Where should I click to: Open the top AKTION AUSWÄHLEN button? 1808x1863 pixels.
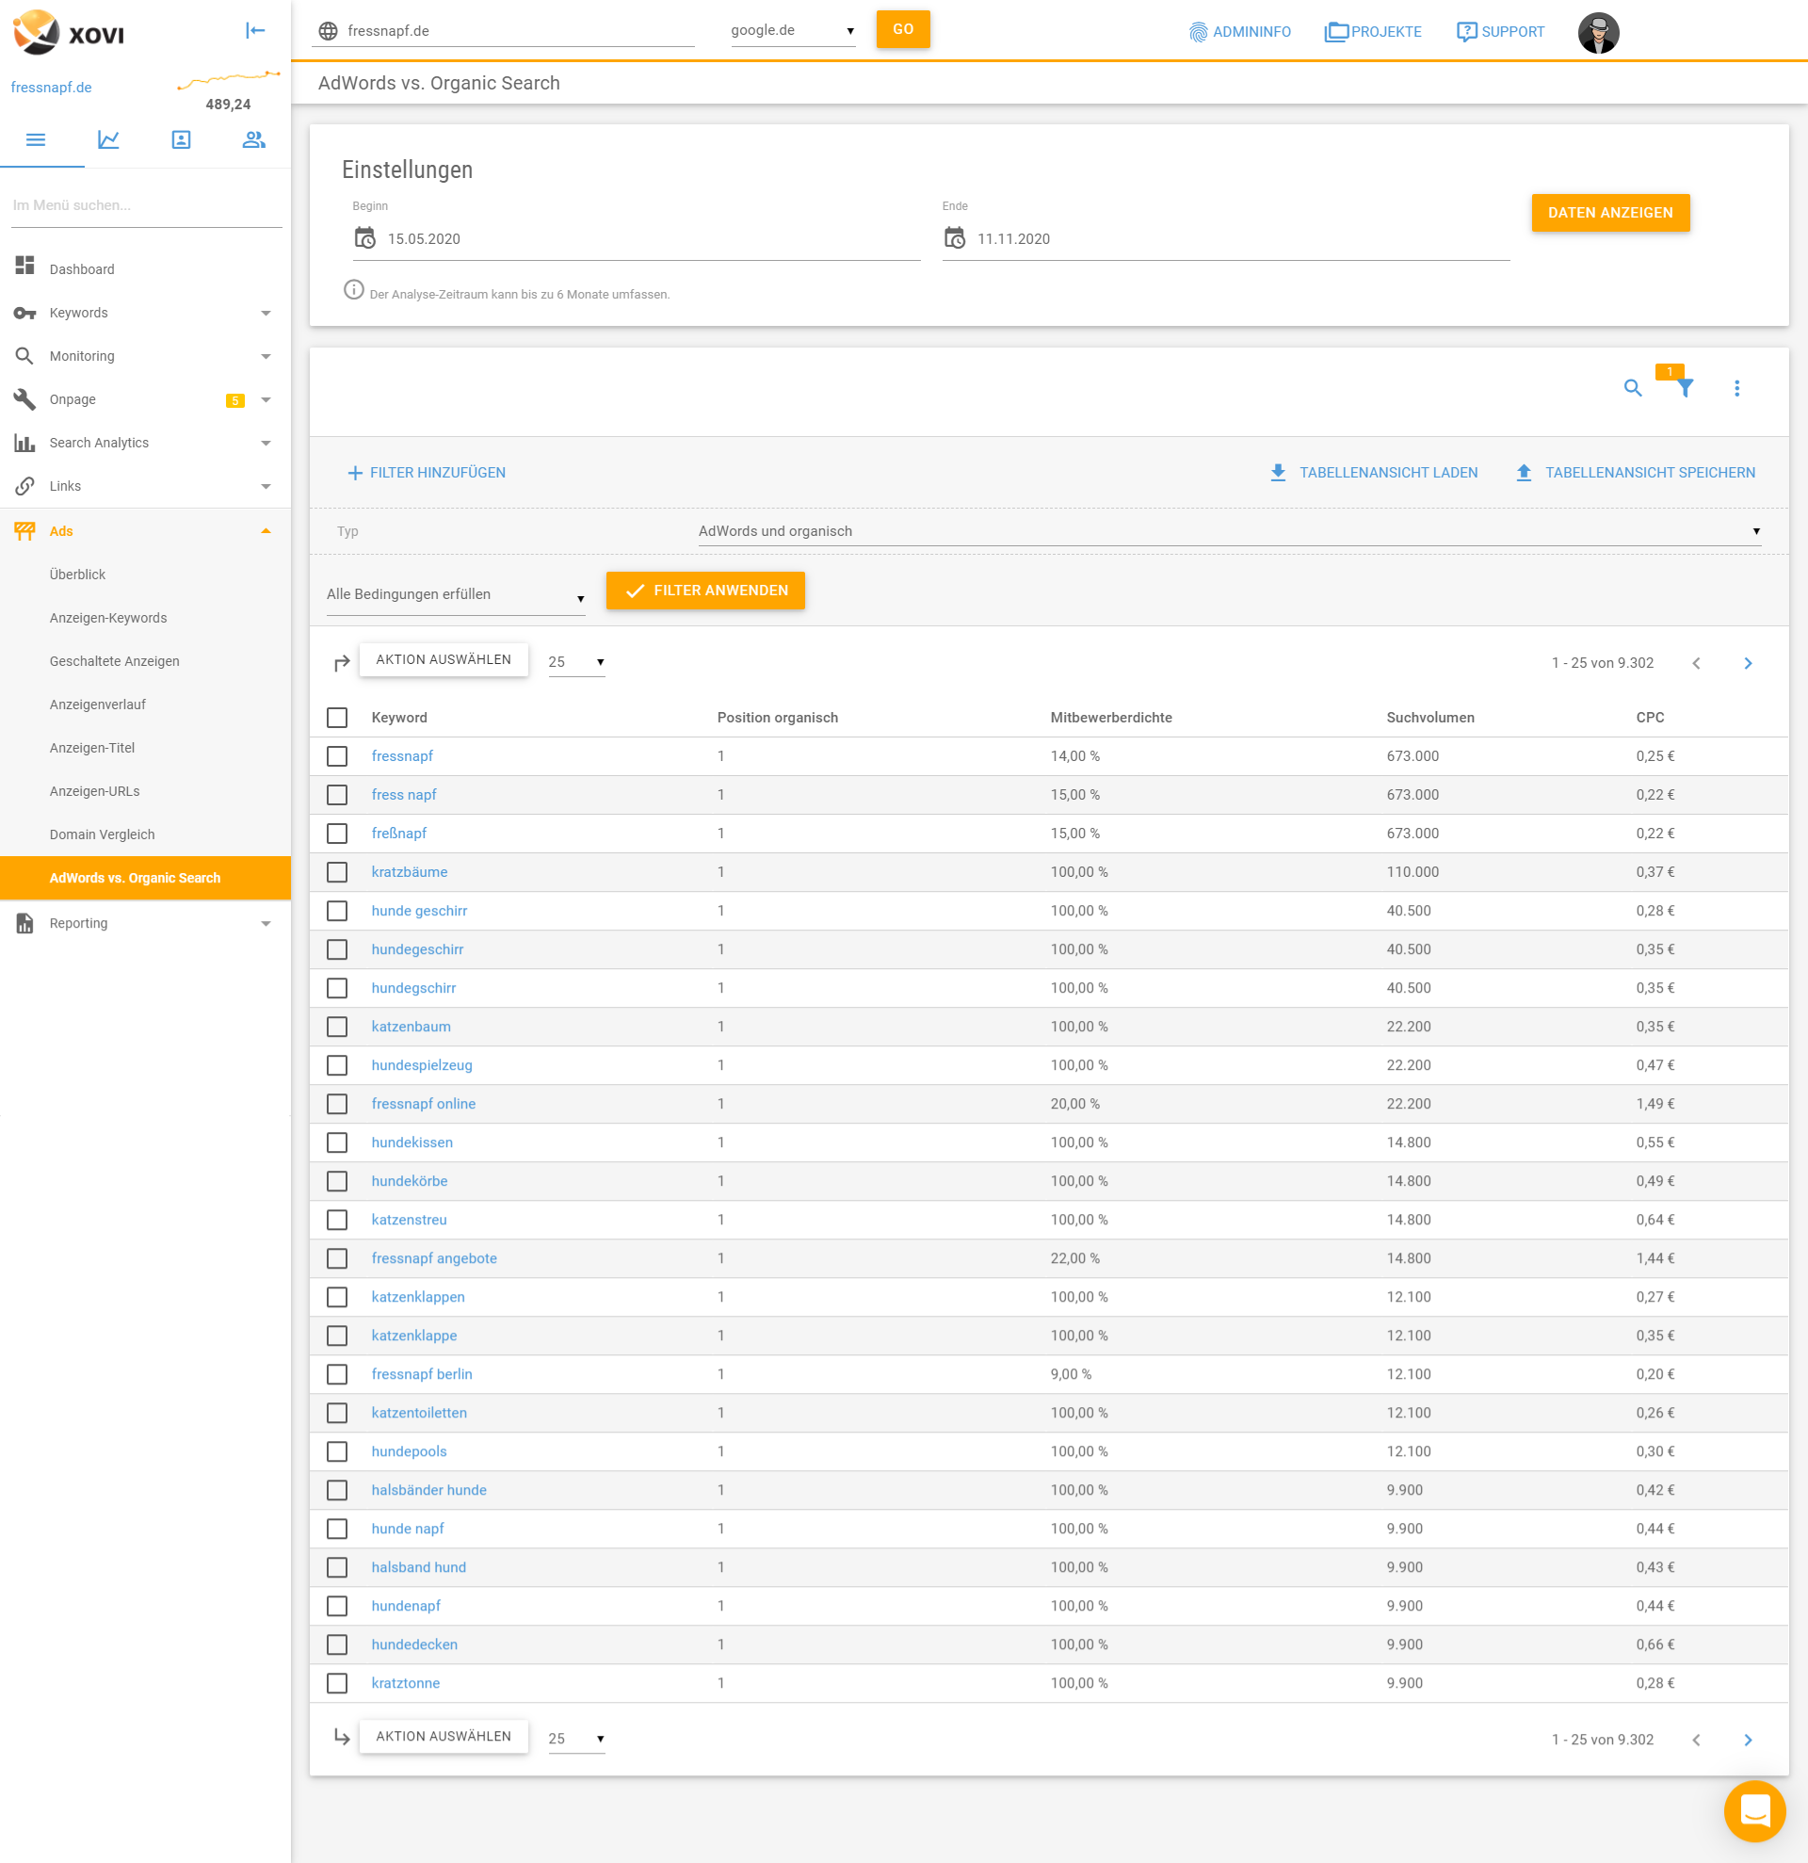(444, 659)
